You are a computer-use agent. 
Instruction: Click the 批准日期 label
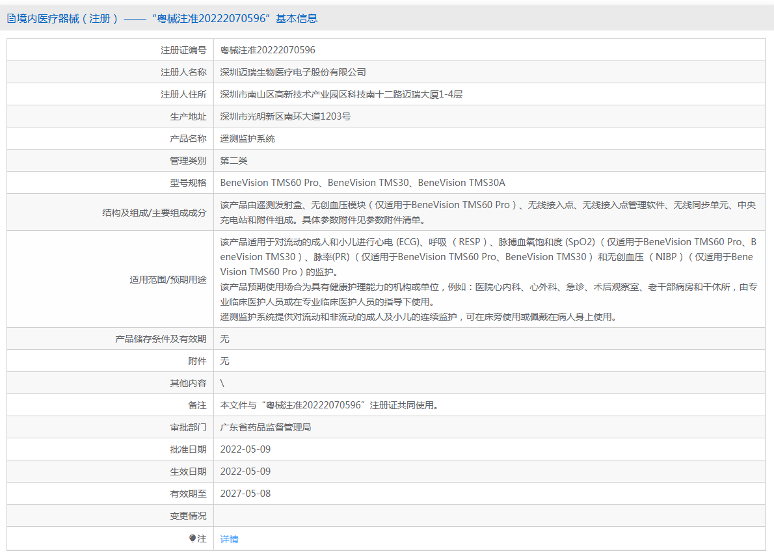pos(188,450)
